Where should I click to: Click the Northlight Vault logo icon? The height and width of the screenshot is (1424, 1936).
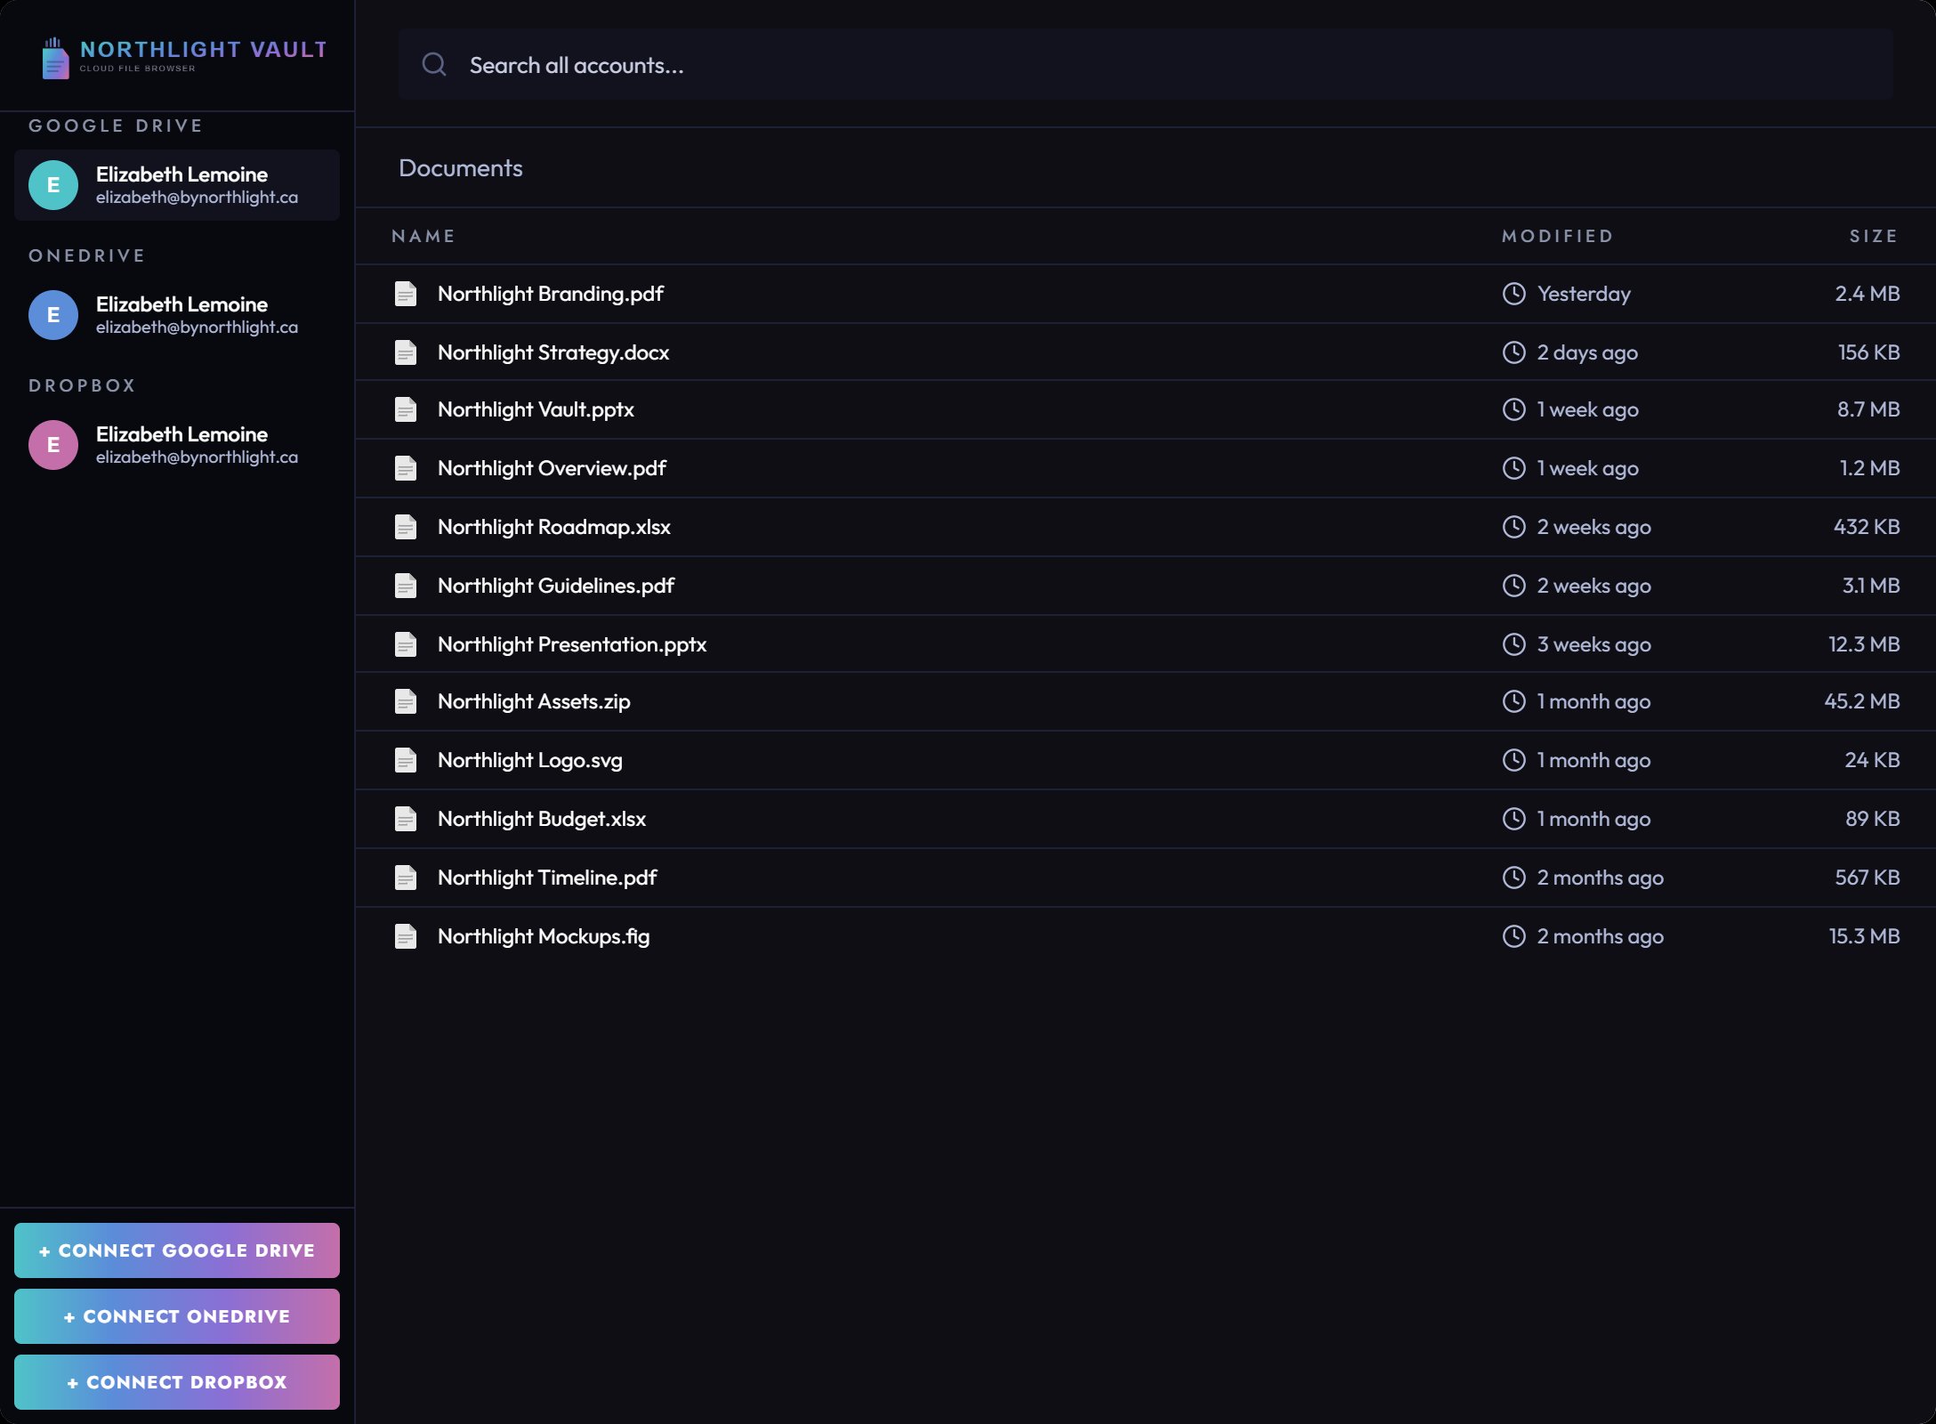pos(55,58)
